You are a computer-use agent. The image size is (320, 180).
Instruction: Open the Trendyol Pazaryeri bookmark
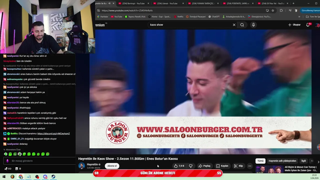(196, 17)
